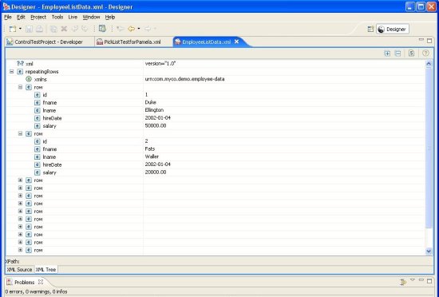Select the repeatingRows element icon
Image resolution: width=439 pixels, height=297 pixels.
click(20, 72)
